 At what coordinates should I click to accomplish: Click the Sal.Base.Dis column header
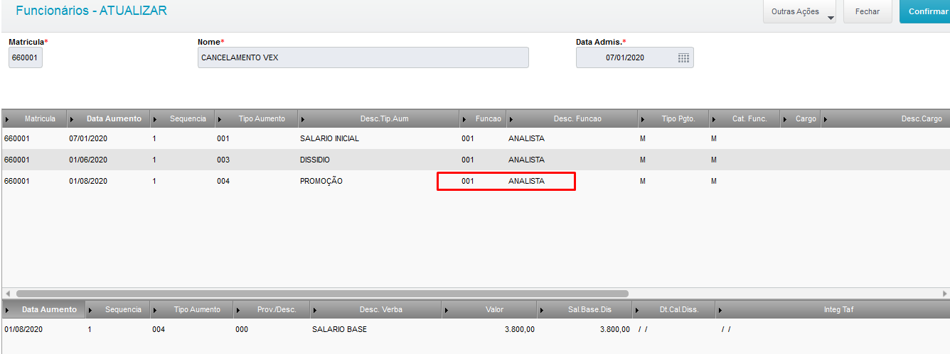tap(585, 309)
